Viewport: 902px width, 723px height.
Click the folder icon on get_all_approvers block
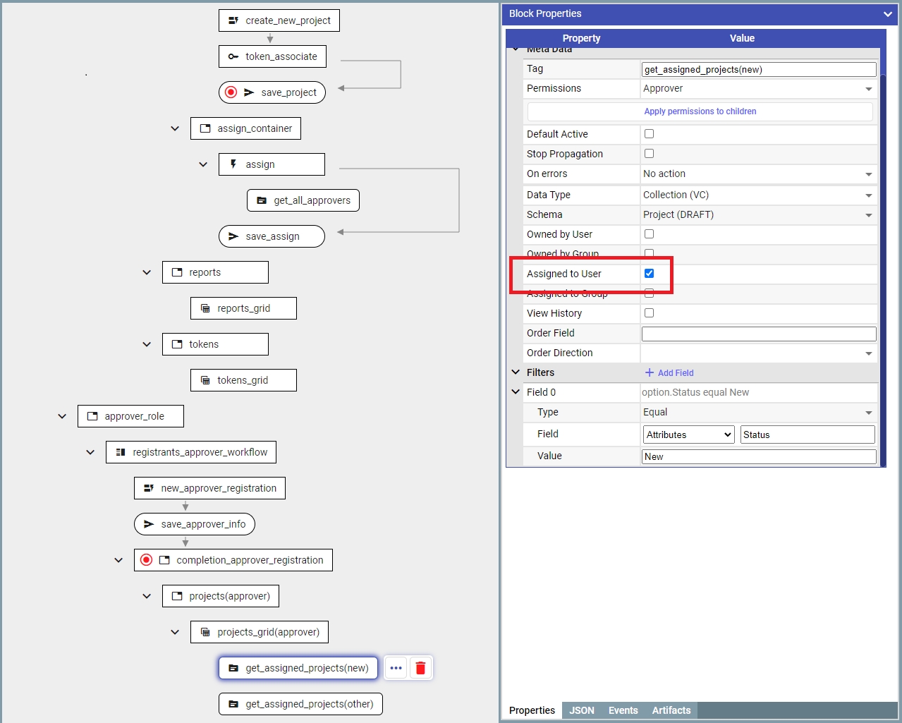tap(262, 200)
